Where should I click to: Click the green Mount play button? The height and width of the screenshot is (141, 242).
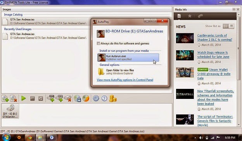[x=23, y=99]
